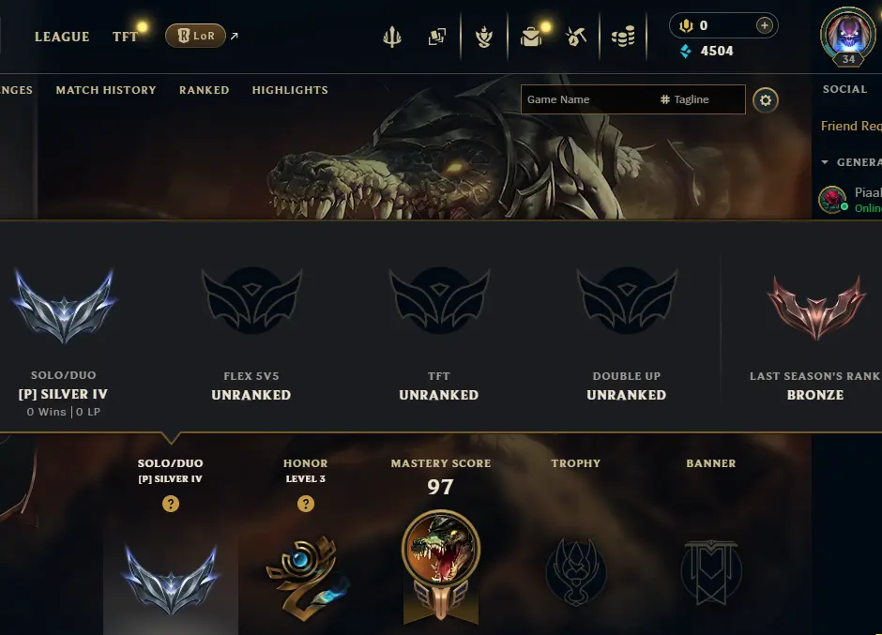
Task: Open the Highlights tab
Action: [x=290, y=90]
